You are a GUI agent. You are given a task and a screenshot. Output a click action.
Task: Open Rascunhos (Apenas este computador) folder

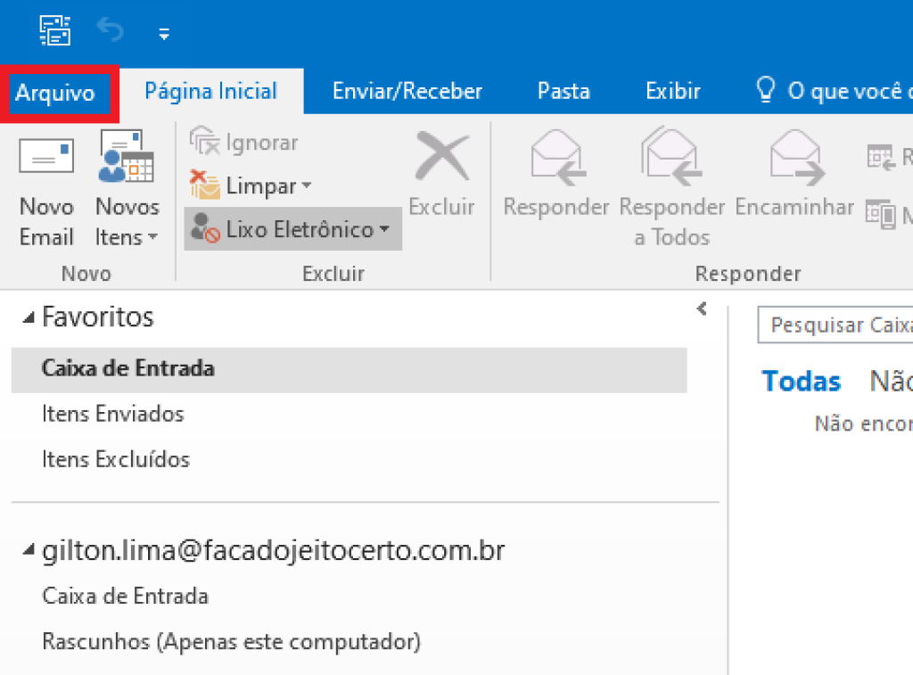[x=231, y=642]
